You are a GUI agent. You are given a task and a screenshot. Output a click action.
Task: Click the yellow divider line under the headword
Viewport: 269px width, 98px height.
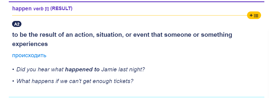[130, 16]
